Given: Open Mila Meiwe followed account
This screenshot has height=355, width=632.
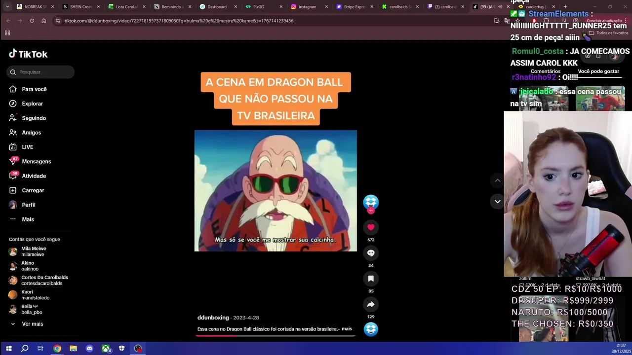Looking at the screenshot, I should click(34, 251).
